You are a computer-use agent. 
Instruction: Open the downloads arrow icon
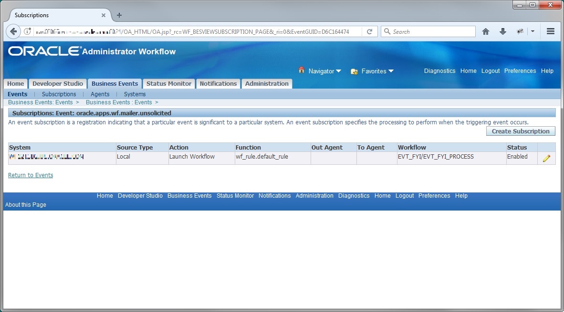[503, 31]
